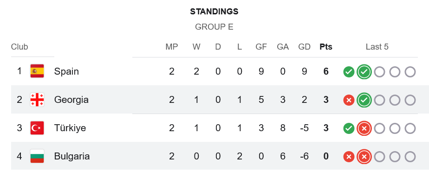429x178 pixels.
Task: Select Türkiye's latest loss icon with ring
Action: (364, 128)
